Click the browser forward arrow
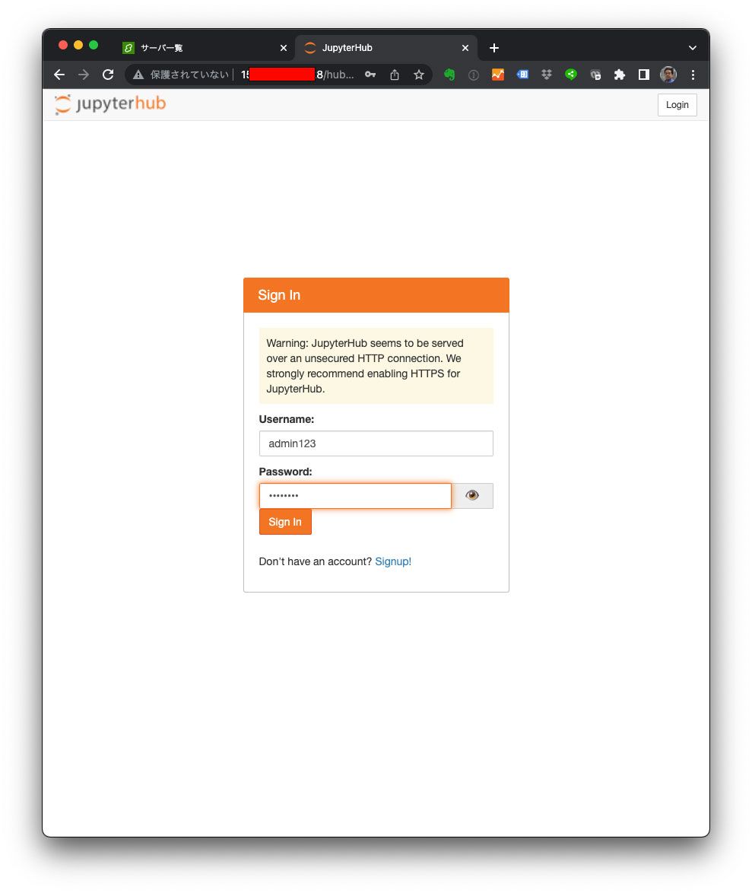Image resolution: width=752 pixels, height=893 pixels. [x=84, y=75]
